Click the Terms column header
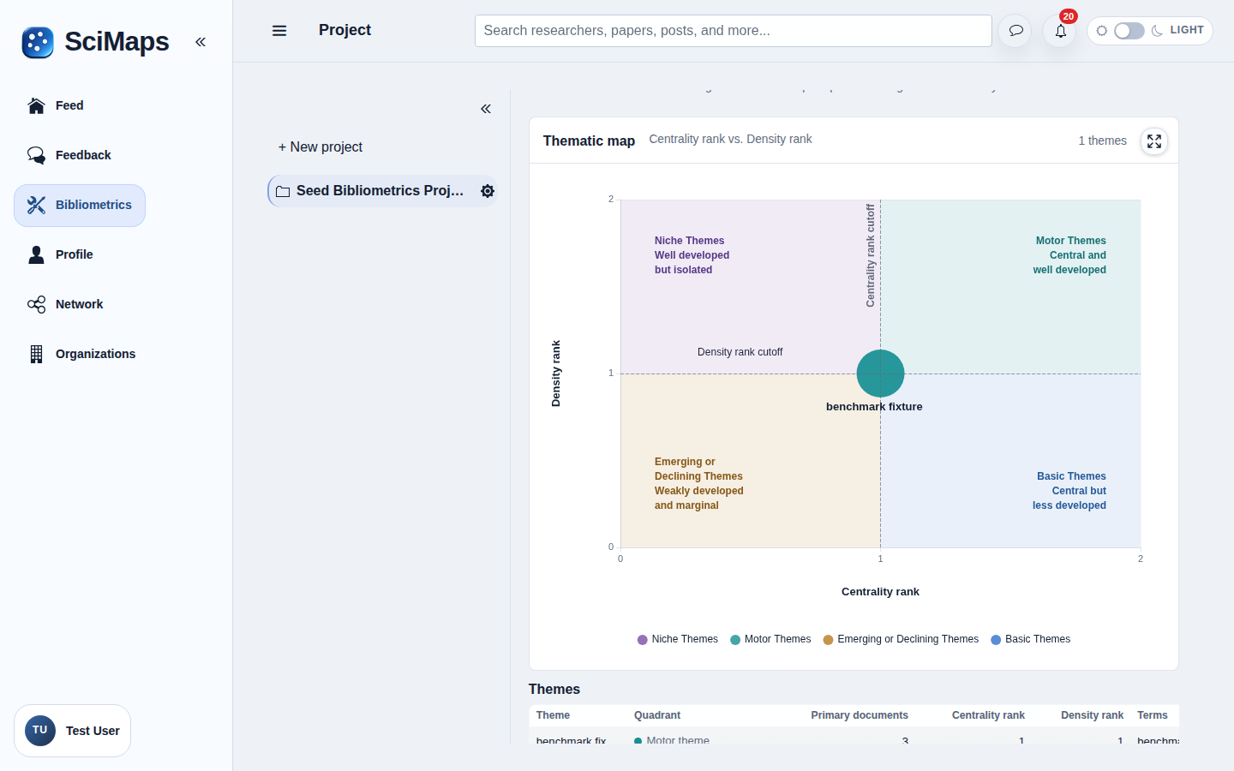Viewport: 1234px width, 771px height. 1153,715
